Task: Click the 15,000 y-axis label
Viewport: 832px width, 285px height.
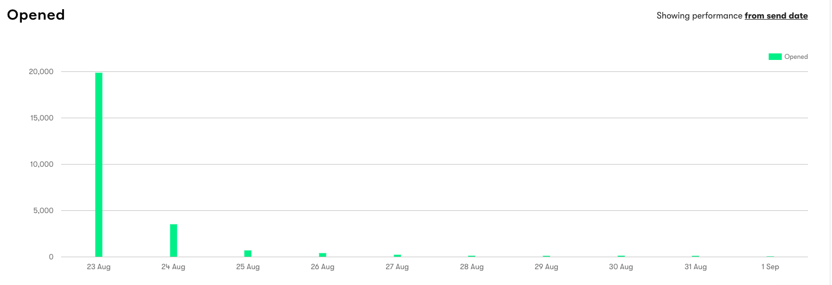Action: tap(42, 118)
